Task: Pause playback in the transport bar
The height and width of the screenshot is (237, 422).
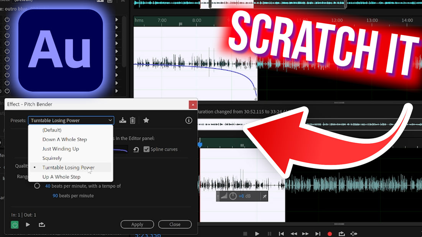Action: click(x=269, y=234)
